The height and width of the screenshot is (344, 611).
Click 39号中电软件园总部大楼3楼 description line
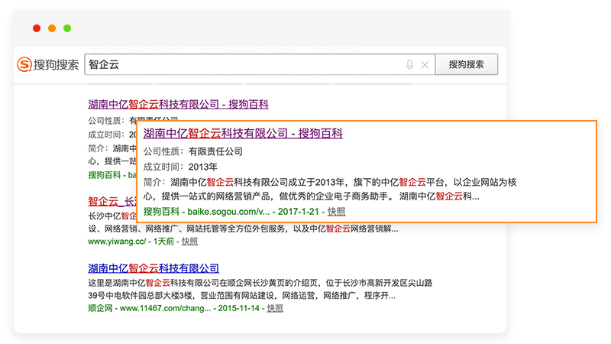click(241, 296)
